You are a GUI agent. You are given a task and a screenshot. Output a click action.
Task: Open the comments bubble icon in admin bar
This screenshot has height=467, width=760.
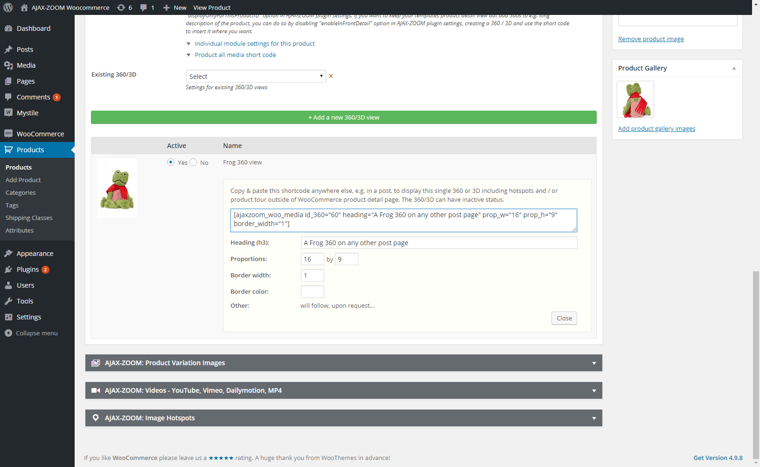pos(144,7)
